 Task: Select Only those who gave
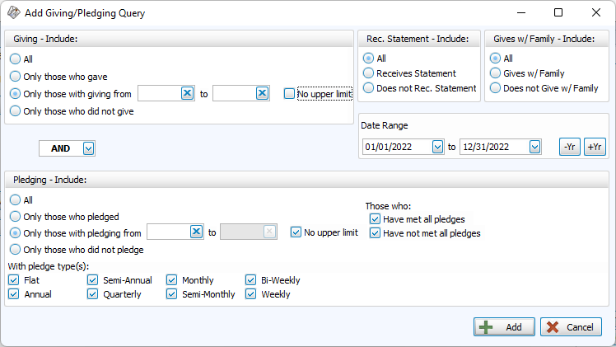click(15, 77)
